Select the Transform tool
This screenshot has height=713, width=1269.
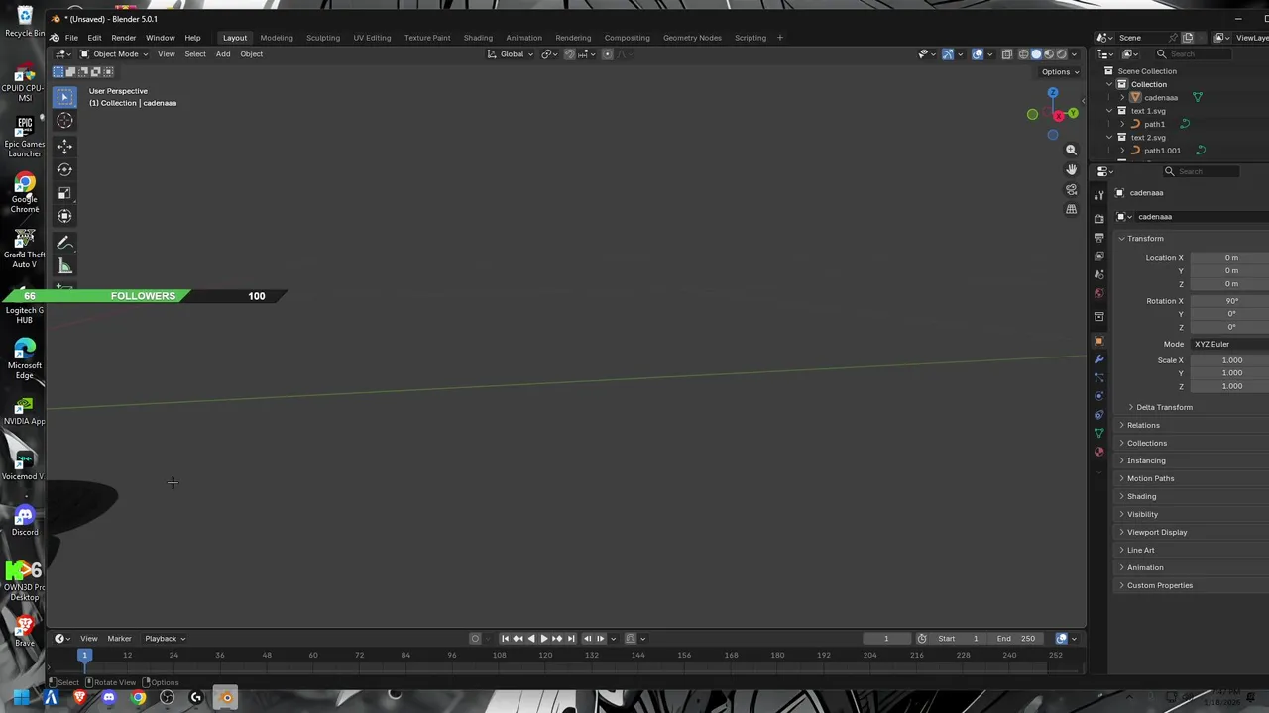[x=64, y=216]
